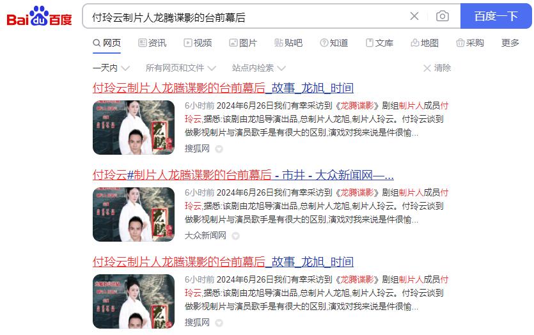The image size is (534, 335).
Task: Click 清除 to clear filters
Action: click(x=437, y=68)
